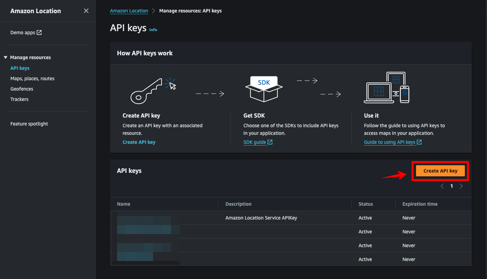Image resolution: width=487 pixels, height=279 pixels.
Task: Click Amazon Location breadcrumb link
Action: coord(129,11)
